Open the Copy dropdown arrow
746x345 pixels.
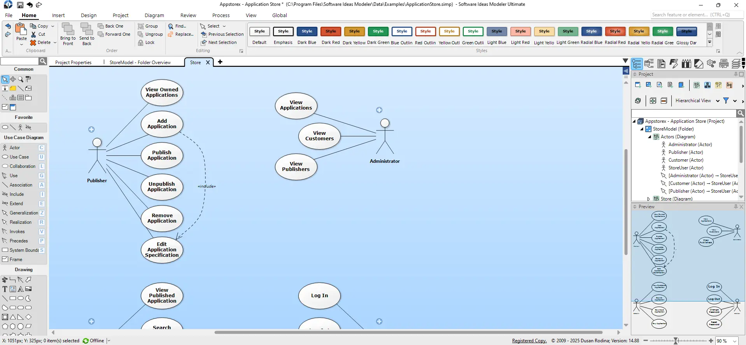point(53,26)
